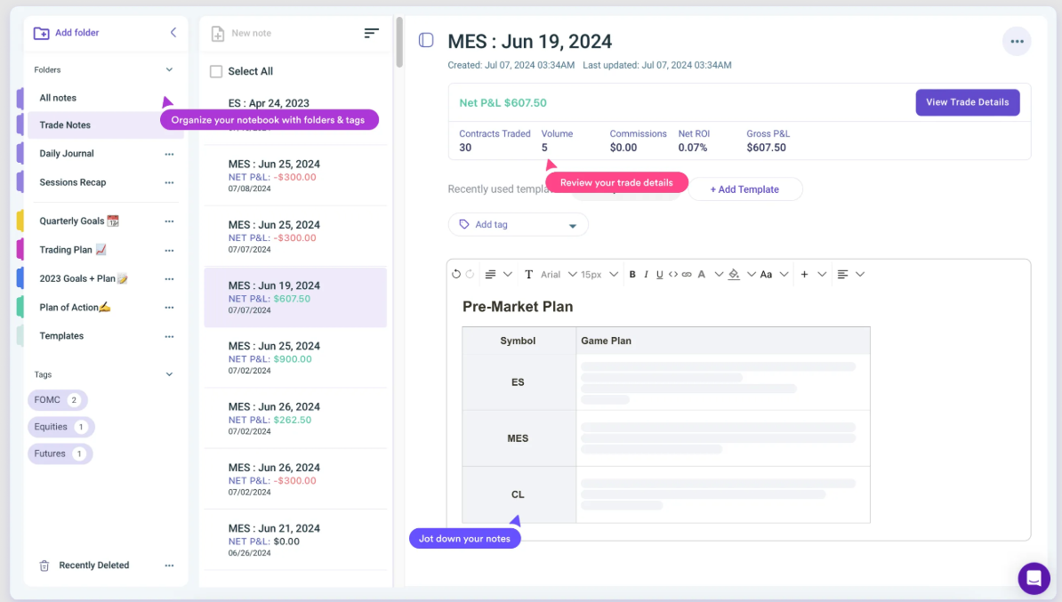The height and width of the screenshot is (602, 1062).
Task: Open the fill color picker
Action: click(x=734, y=275)
